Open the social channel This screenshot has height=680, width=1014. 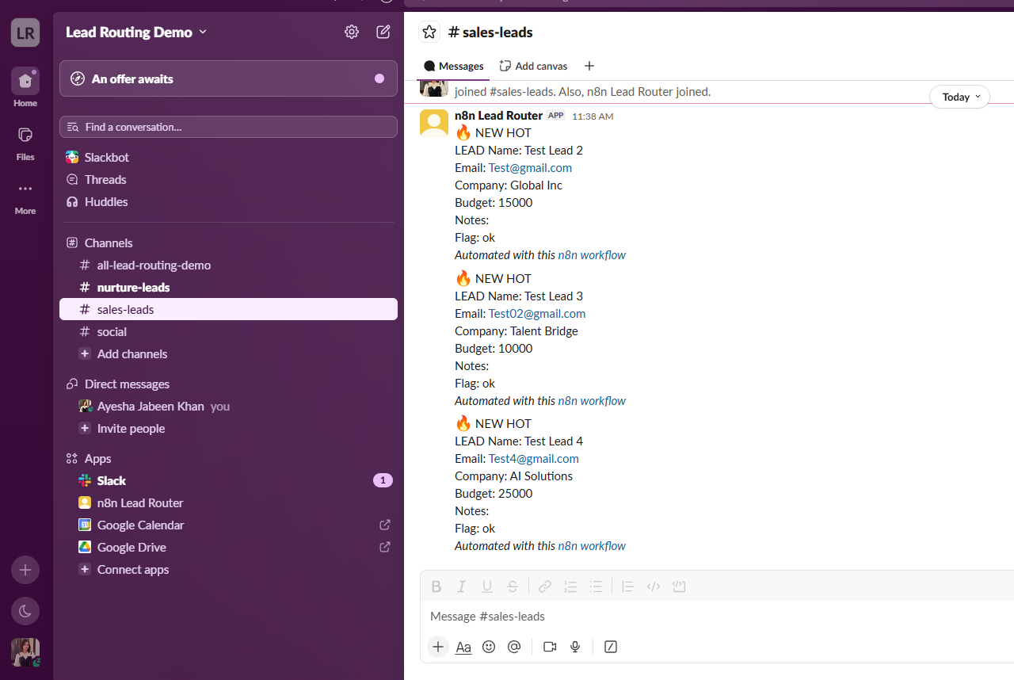click(x=228, y=331)
